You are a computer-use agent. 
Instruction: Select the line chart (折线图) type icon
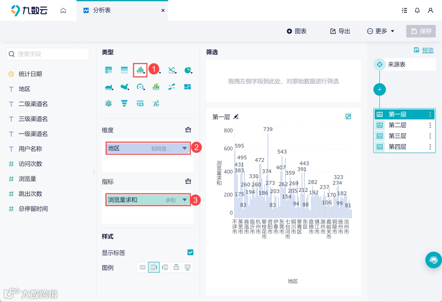coord(172,70)
